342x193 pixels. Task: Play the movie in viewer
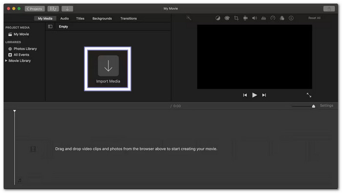point(255,95)
